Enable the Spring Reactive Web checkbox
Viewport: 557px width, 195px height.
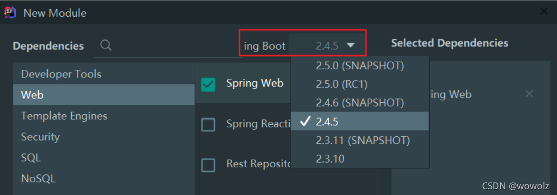pyautogui.click(x=208, y=125)
